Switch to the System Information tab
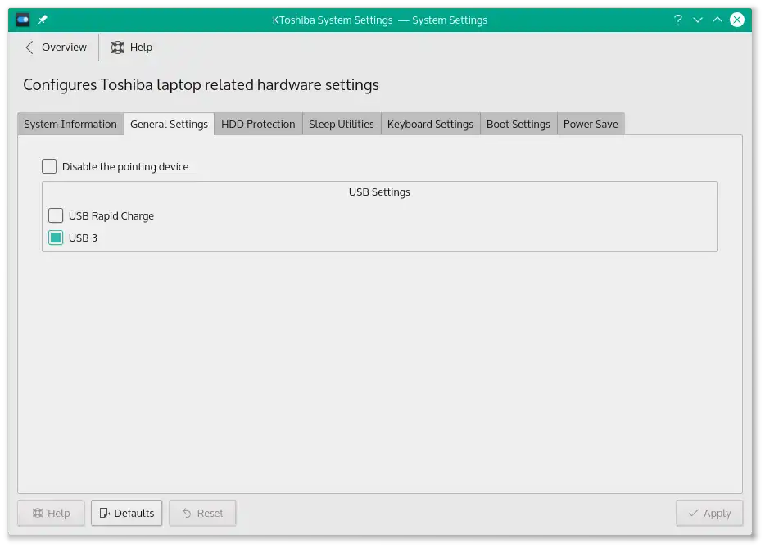 click(70, 124)
